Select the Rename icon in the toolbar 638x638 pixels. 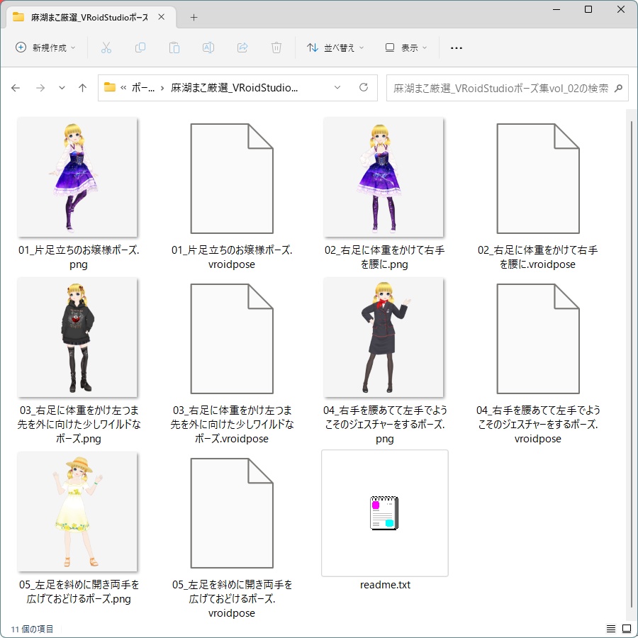tap(207, 47)
